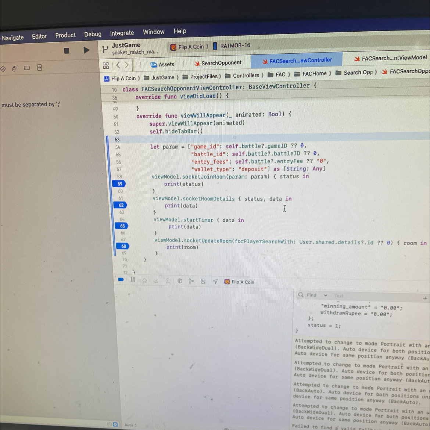This screenshot has width=430, height=430.
Task: Click the plus button in the console filter bar
Action: coord(425,298)
